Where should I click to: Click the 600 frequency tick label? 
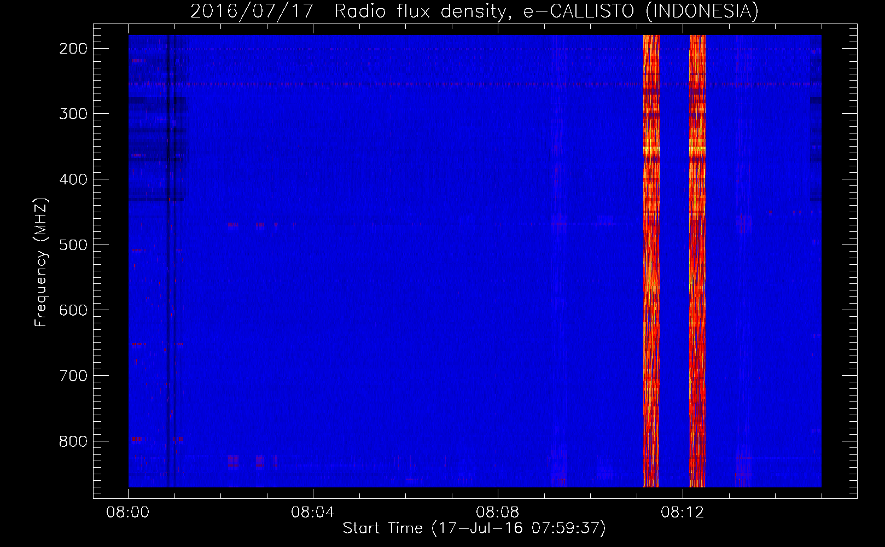73,310
